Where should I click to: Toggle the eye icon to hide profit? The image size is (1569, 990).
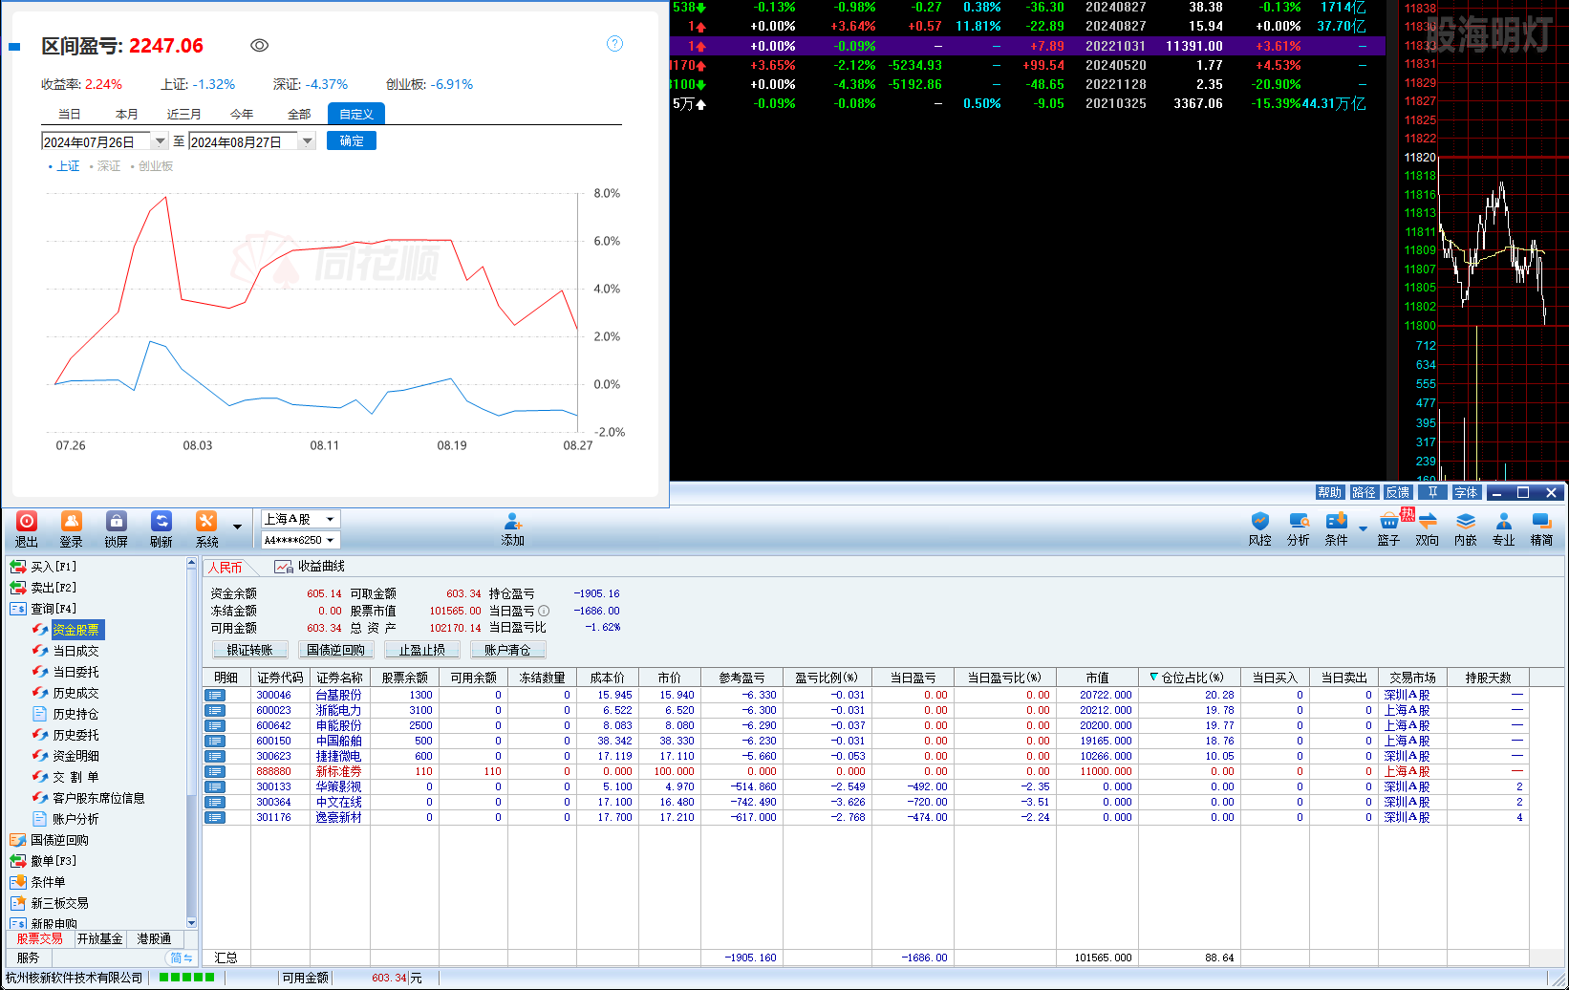[x=259, y=45]
